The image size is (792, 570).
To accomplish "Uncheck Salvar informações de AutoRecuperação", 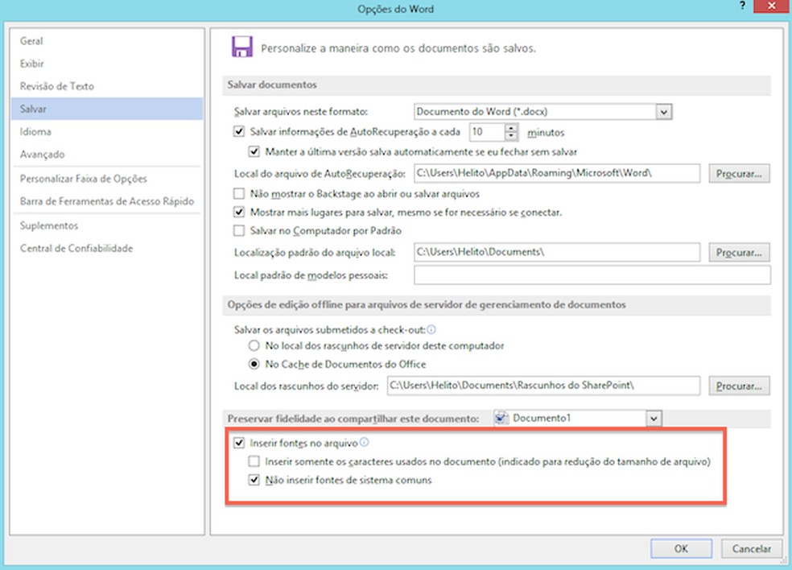I will pos(238,132).
